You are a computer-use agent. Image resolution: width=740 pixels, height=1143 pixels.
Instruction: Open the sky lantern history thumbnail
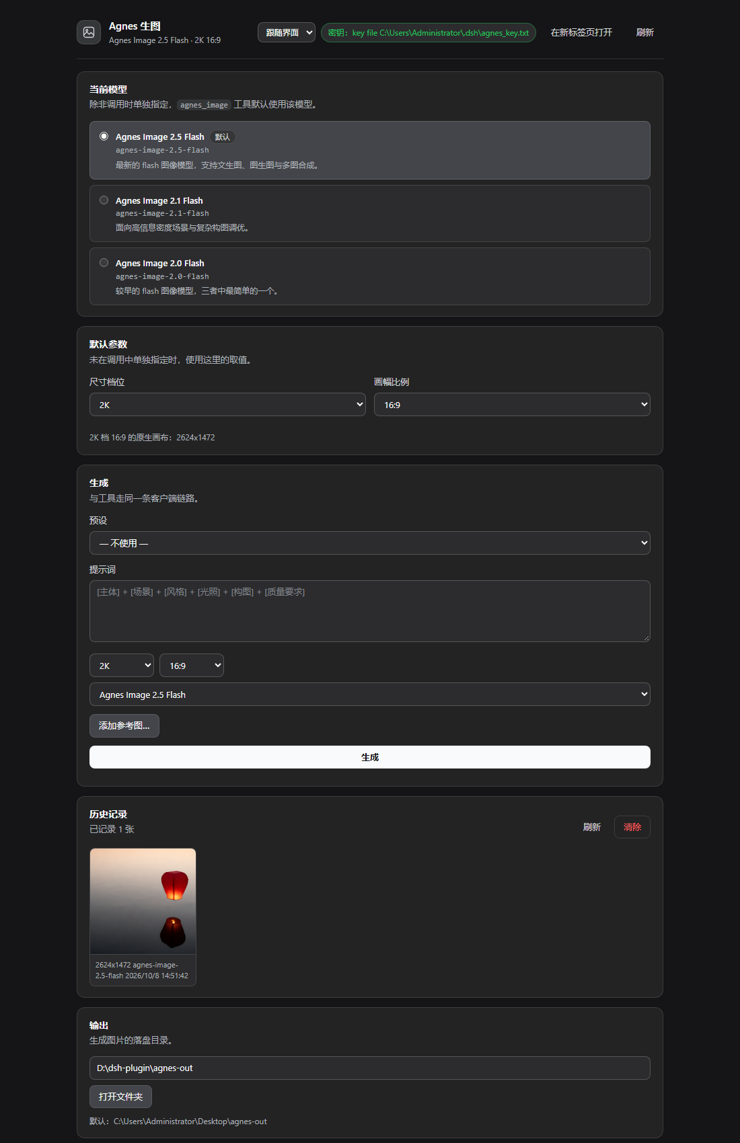[143, 901]
